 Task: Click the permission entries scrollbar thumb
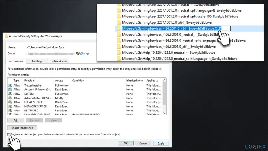(164, 93)
